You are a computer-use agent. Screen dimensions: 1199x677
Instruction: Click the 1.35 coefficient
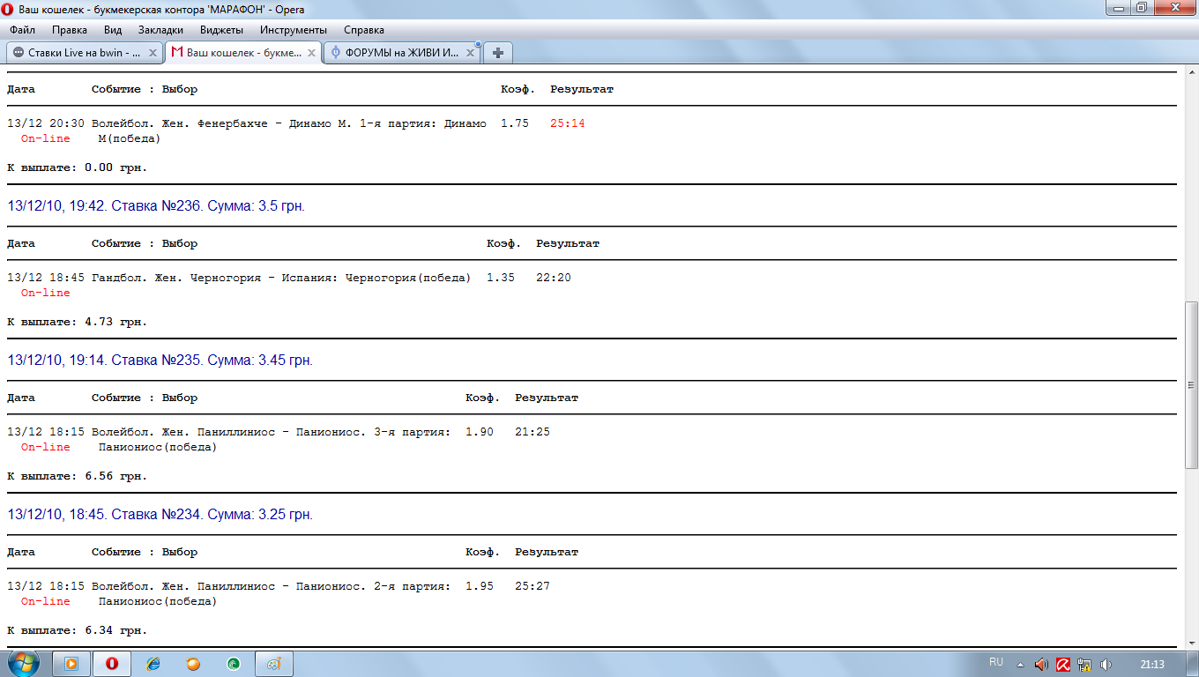pos(501,278)
